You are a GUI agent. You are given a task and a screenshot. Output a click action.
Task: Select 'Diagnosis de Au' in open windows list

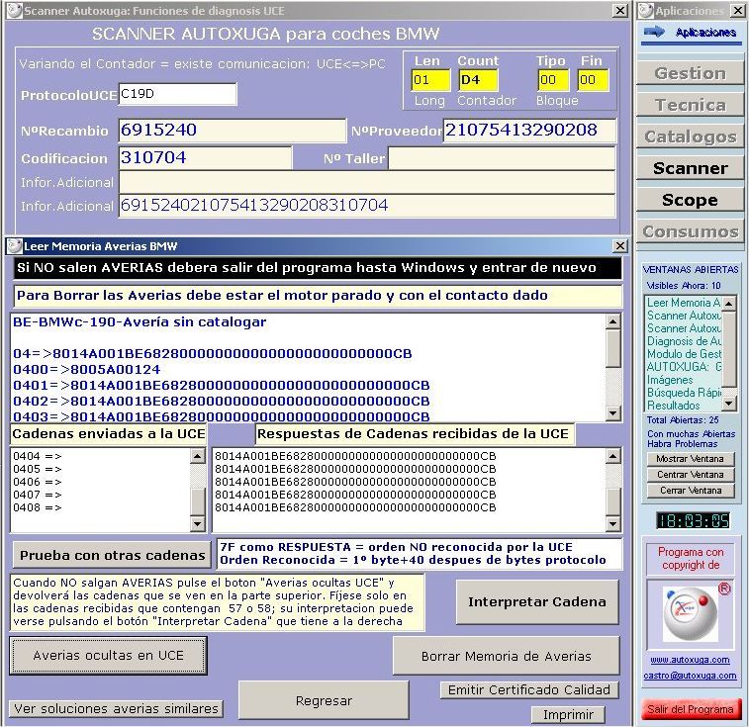[x=684, y=341]
